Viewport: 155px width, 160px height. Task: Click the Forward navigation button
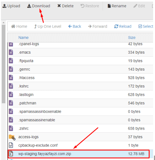tap(98, 26)
